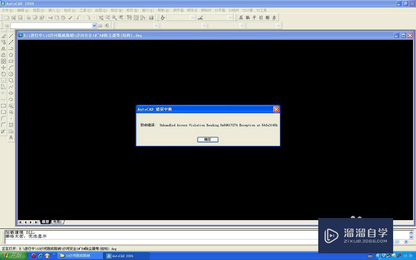Select the Explode modify tool
Image resolution: width=416 pixels, height=260 pixels.
[3, 131]
